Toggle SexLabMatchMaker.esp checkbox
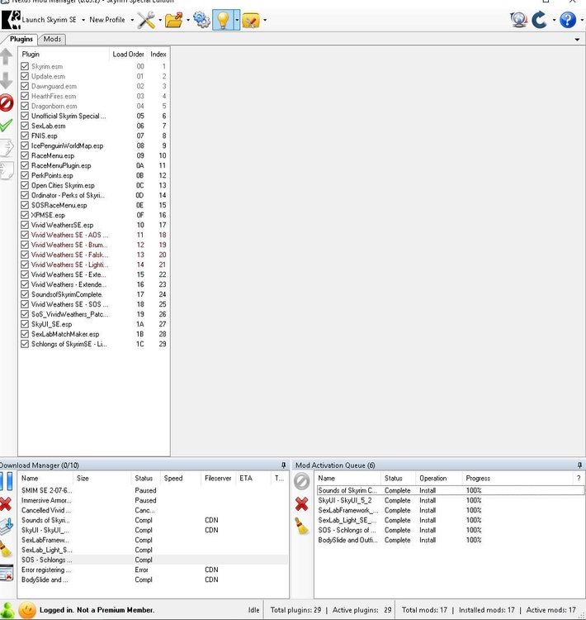Image resolution: width=586 pixels, height=620 pixels. 25,334
